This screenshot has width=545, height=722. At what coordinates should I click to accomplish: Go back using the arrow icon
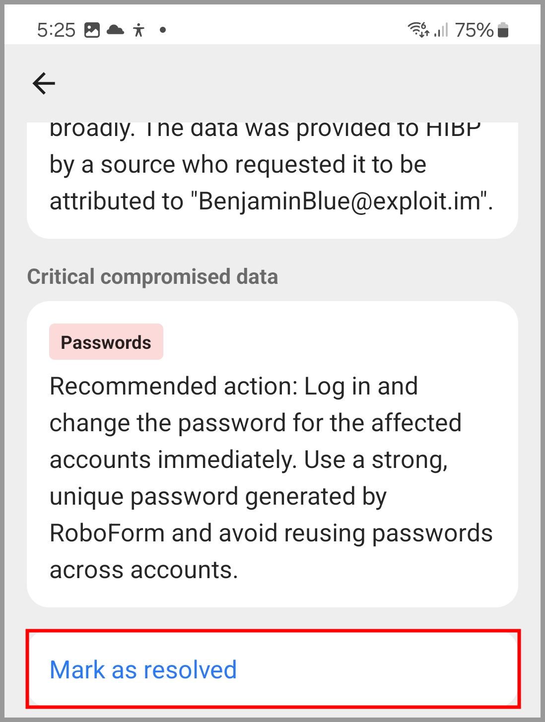[x=44, y=83]
